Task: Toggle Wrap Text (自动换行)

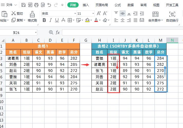Action: pyautogui.click(x=172, y=14)
